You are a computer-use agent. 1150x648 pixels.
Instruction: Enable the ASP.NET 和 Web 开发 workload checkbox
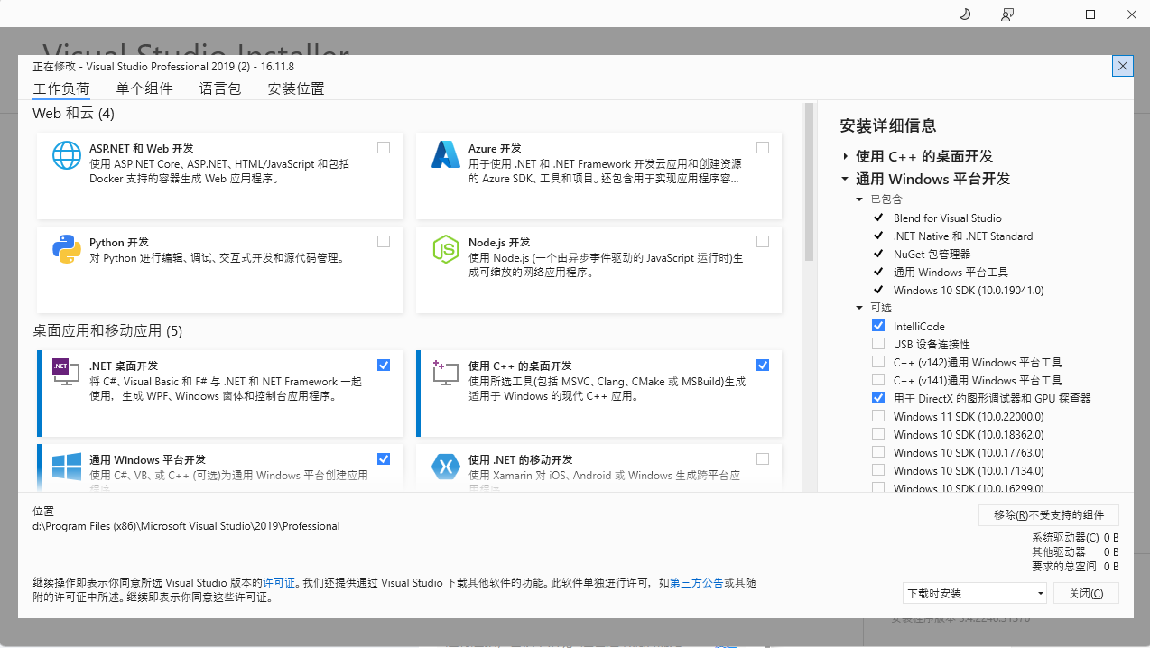pos(384,147)
